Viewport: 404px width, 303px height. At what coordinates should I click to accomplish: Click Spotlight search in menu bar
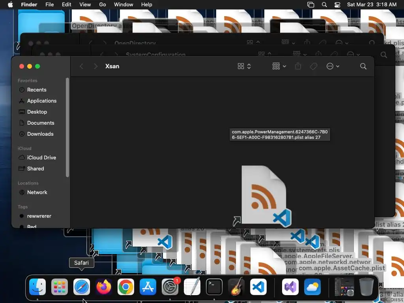324,4
